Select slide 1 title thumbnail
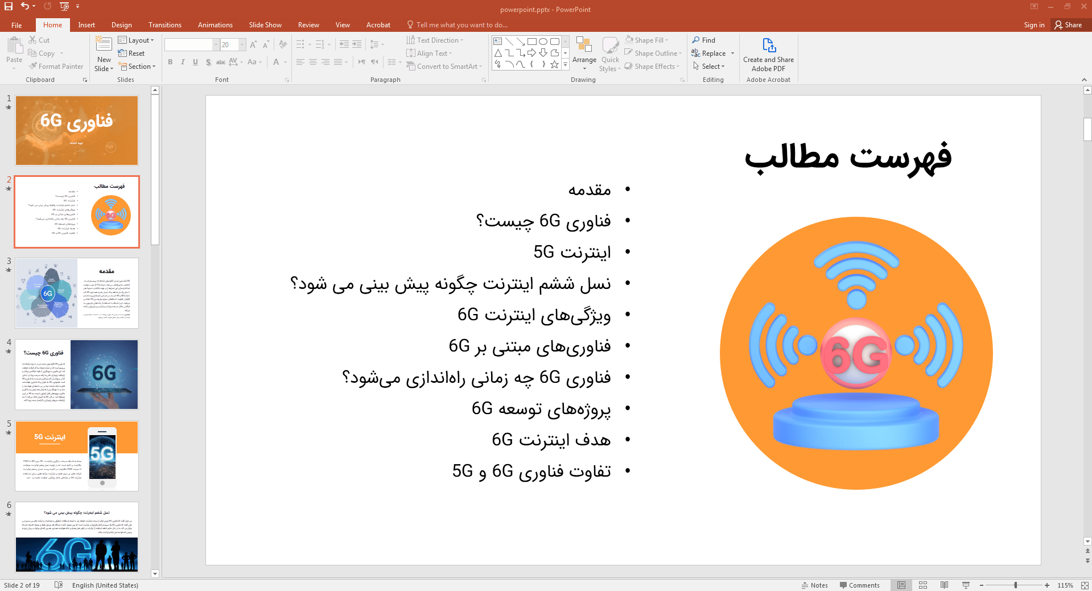Image resolution: width=1092 pixels, height=591 pixels. (77, 130)
